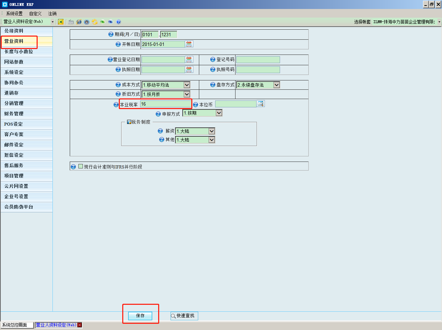Click the period start month/day field 0101
The image size is (442, 330).
click(150, 35)
